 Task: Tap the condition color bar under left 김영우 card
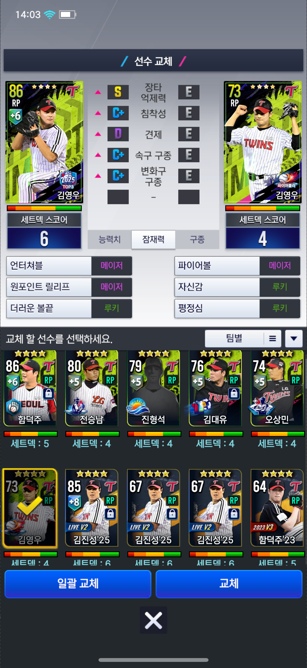(44, 208)
